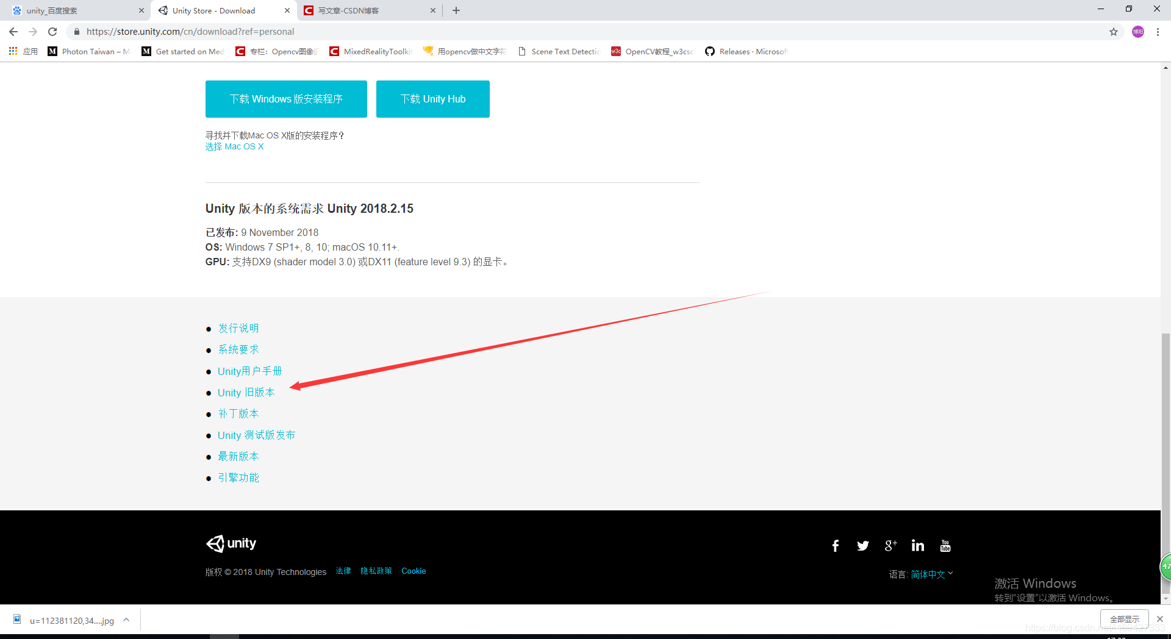Open Unity's YouTube channel icon
Viewport: 1171px width, 639px height.
point(945,546)
